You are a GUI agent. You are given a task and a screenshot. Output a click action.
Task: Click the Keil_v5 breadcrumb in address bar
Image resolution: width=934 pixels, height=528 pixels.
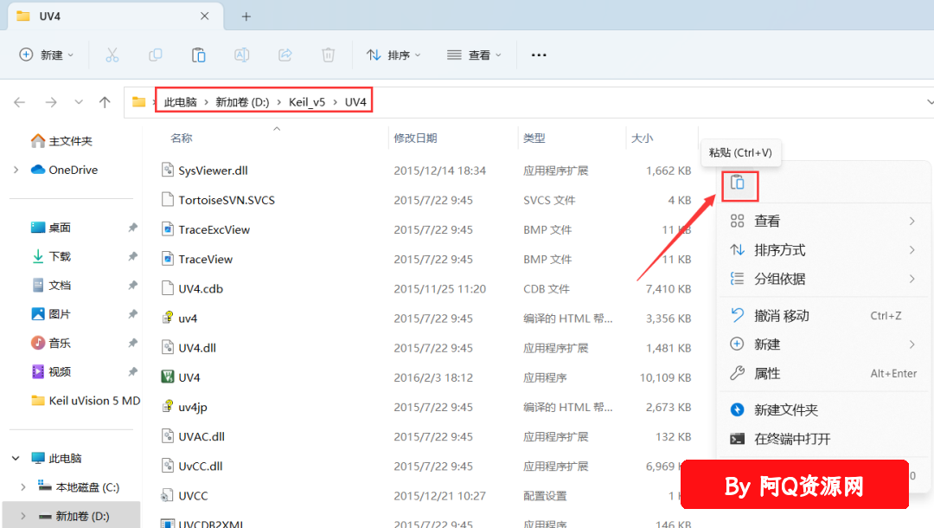click(x=307, y=102)
